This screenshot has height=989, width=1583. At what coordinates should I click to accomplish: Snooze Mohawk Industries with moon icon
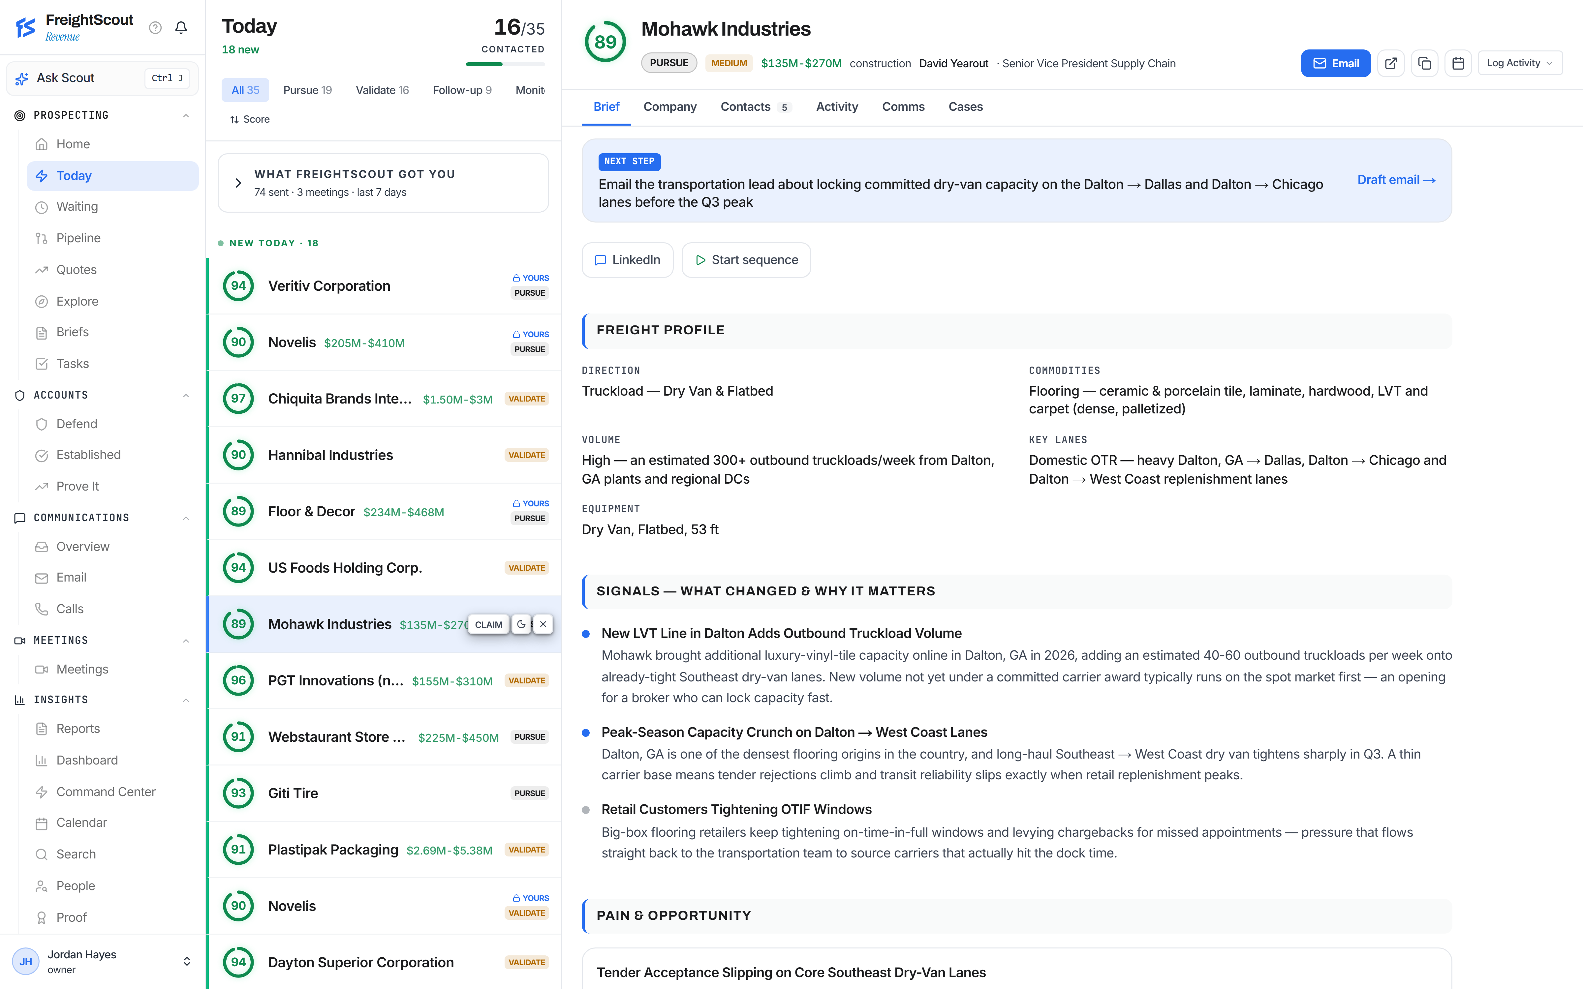pos(521,624)
